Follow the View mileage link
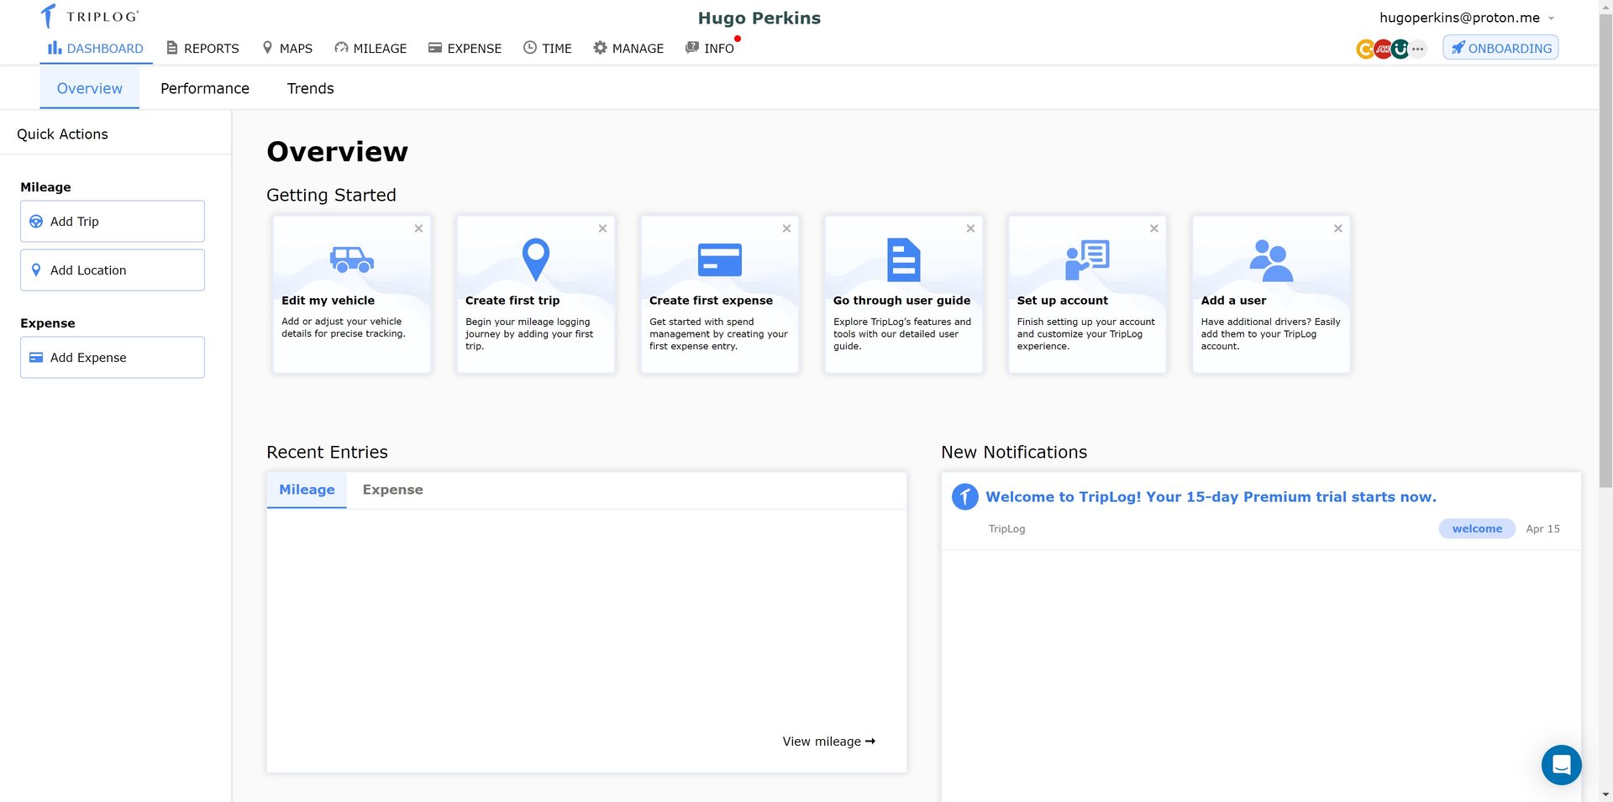The height and width of the screenshot is (802, 1613). (x=829, y=742)
